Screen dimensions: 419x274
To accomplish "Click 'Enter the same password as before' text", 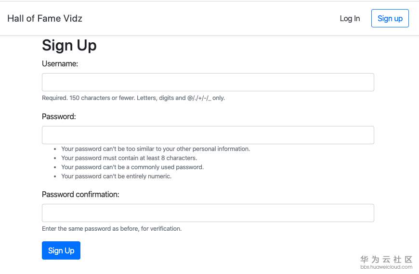I will click(112, 229).
